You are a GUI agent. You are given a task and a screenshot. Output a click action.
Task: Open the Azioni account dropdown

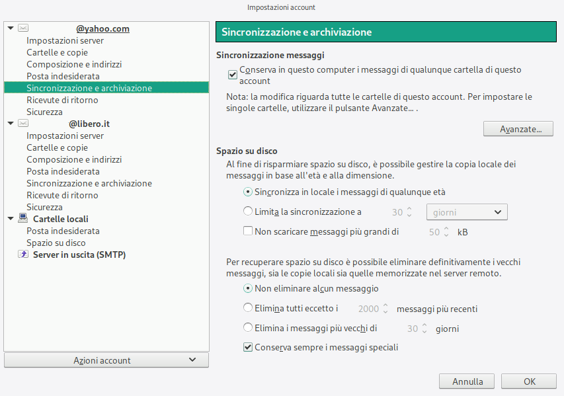click(106, 360)
